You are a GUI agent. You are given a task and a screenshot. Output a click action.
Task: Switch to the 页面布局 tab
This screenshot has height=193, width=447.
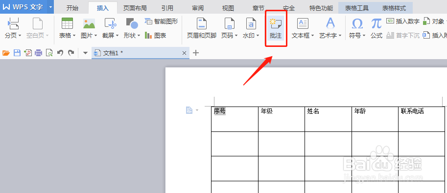tap(135, 8)
